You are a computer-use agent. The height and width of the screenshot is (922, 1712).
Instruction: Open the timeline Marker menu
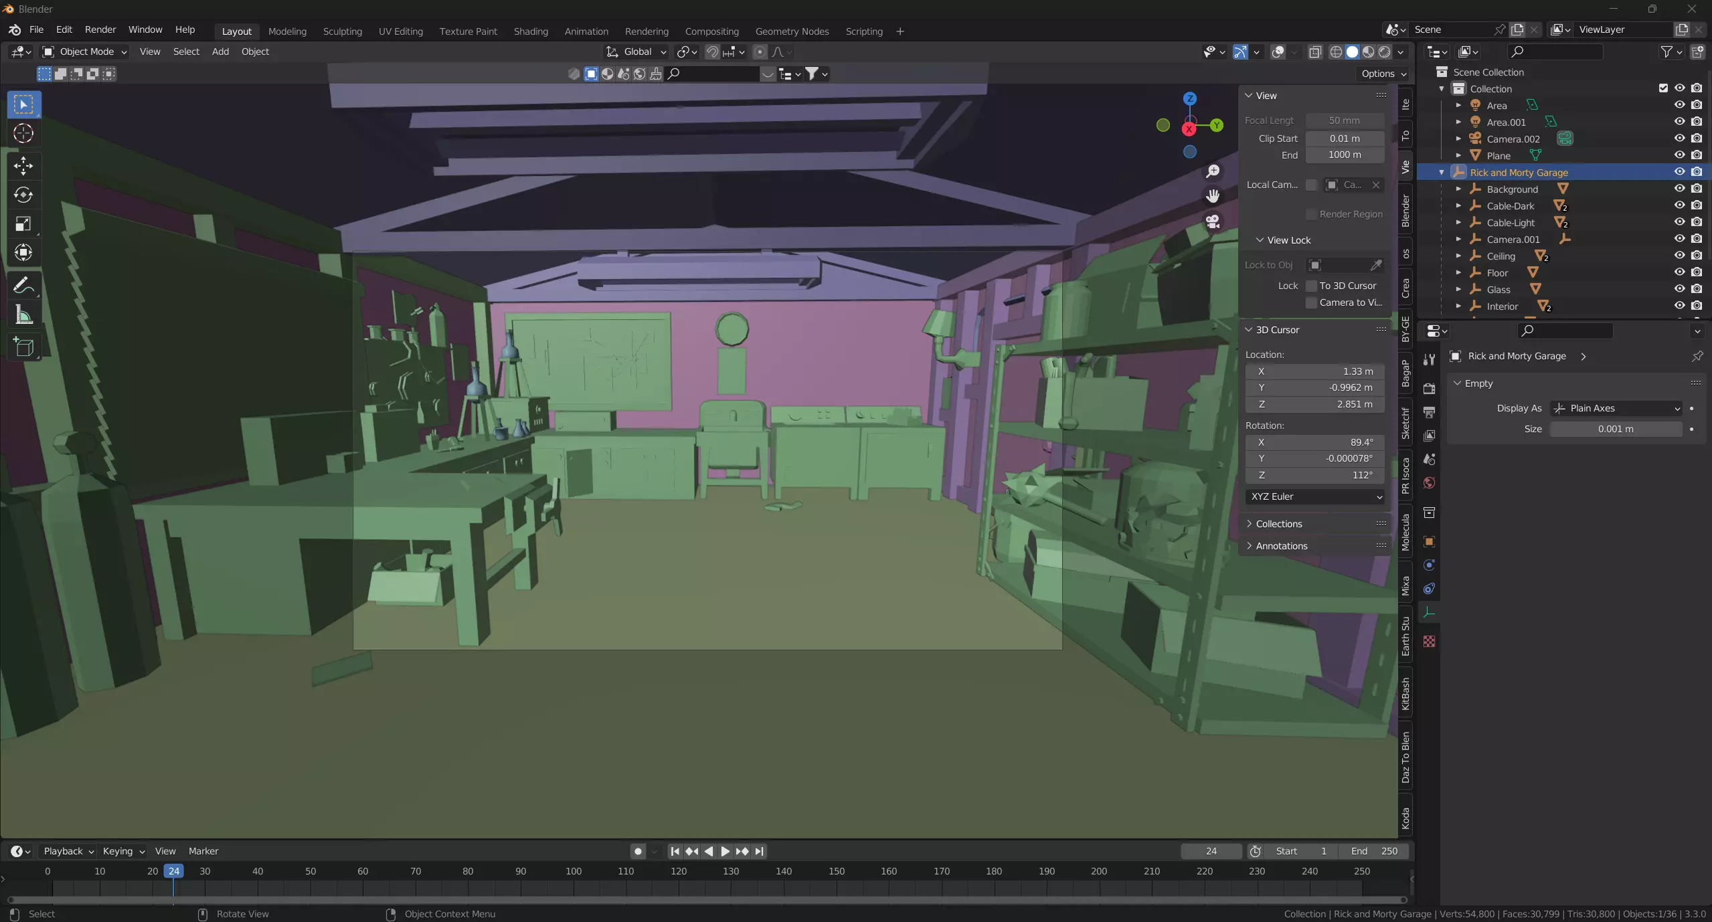pyautogui.click(x=203, y=851)
